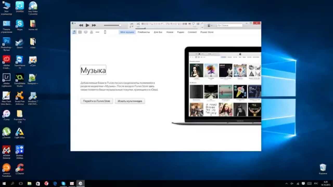Click the Перейти в iTunes Store button

97,101
